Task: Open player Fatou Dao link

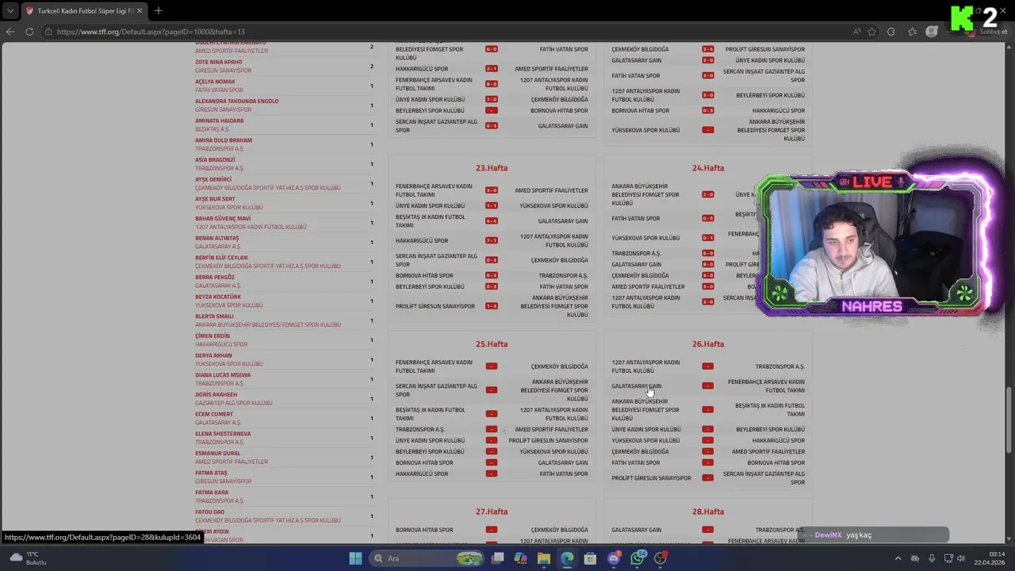Action: [x=209, y=512]
